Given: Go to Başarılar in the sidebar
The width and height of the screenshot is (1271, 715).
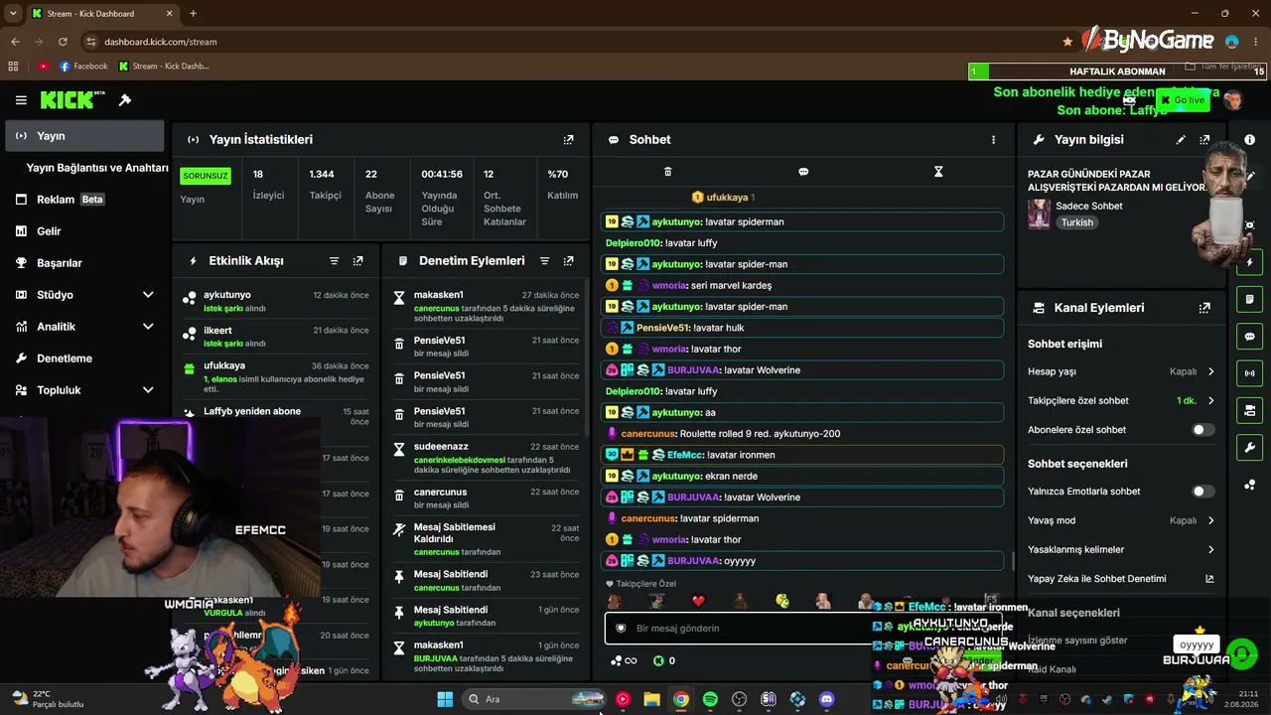Looking at the screenshot, I should 84,263.
